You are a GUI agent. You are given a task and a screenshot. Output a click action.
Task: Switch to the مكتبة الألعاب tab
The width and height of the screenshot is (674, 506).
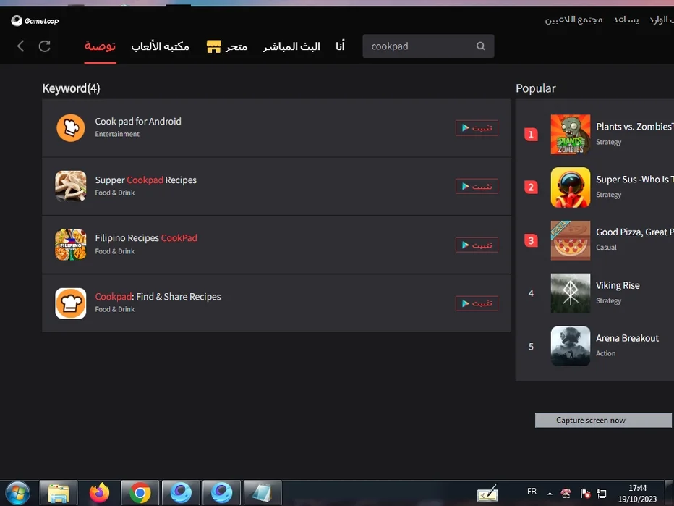[160, 46]
